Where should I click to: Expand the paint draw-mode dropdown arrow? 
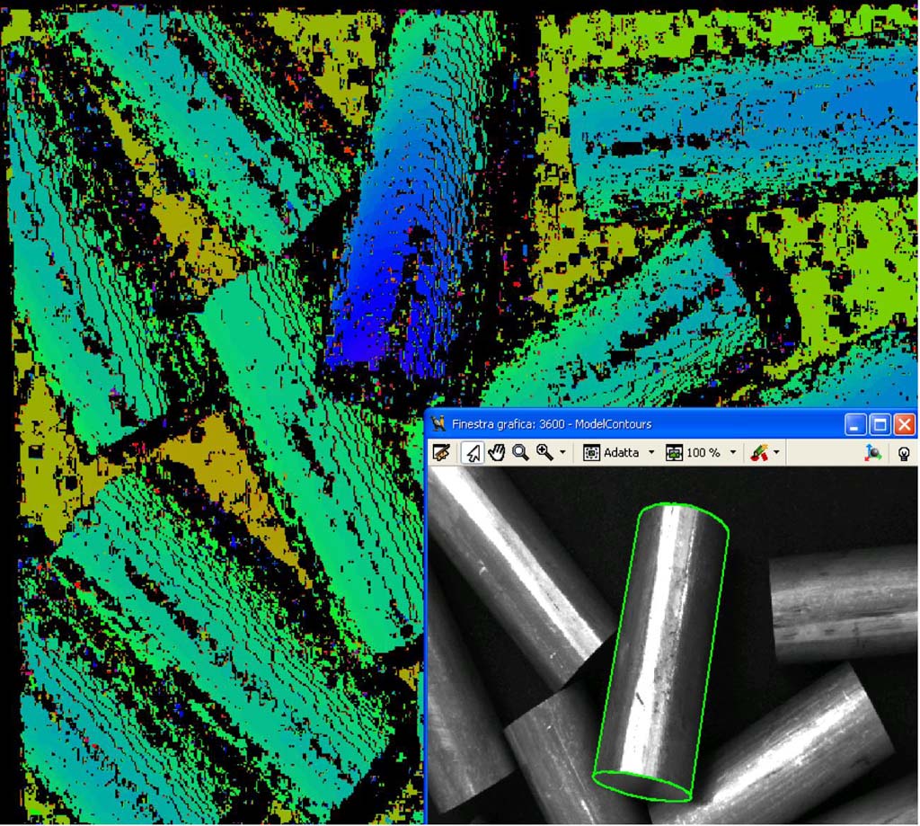(x=777, y=453)
